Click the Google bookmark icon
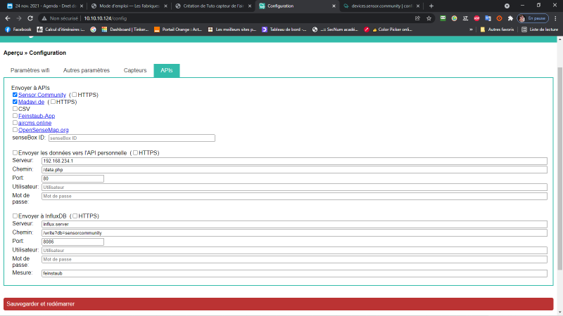Viewport: 563px width, 316px height. [94, 29]
